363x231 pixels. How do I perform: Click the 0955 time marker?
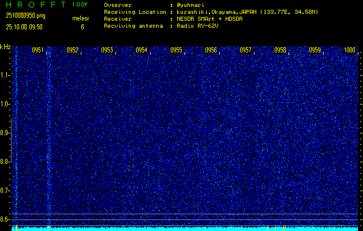click(177, 50)
